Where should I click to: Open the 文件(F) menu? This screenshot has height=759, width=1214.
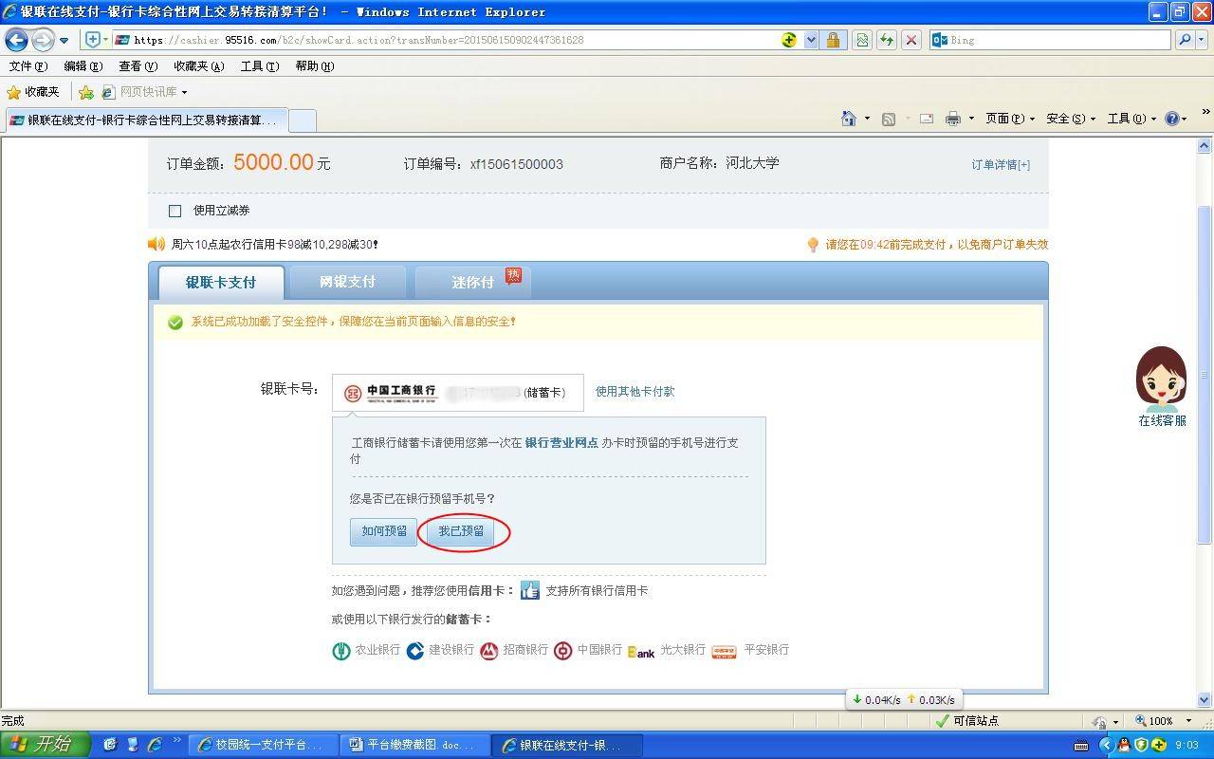pyautogui.click(x=28, y=66)
